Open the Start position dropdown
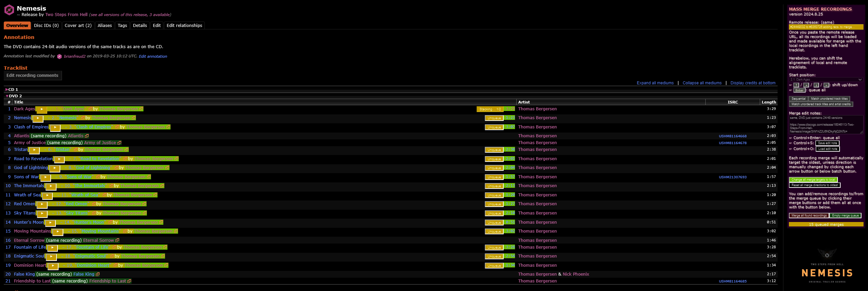The image size is (868, 291). pyautogui.click(x=826, y=80)
